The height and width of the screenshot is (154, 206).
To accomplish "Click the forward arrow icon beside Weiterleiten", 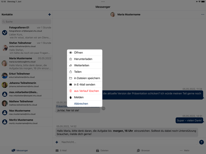I will [71, 65].
